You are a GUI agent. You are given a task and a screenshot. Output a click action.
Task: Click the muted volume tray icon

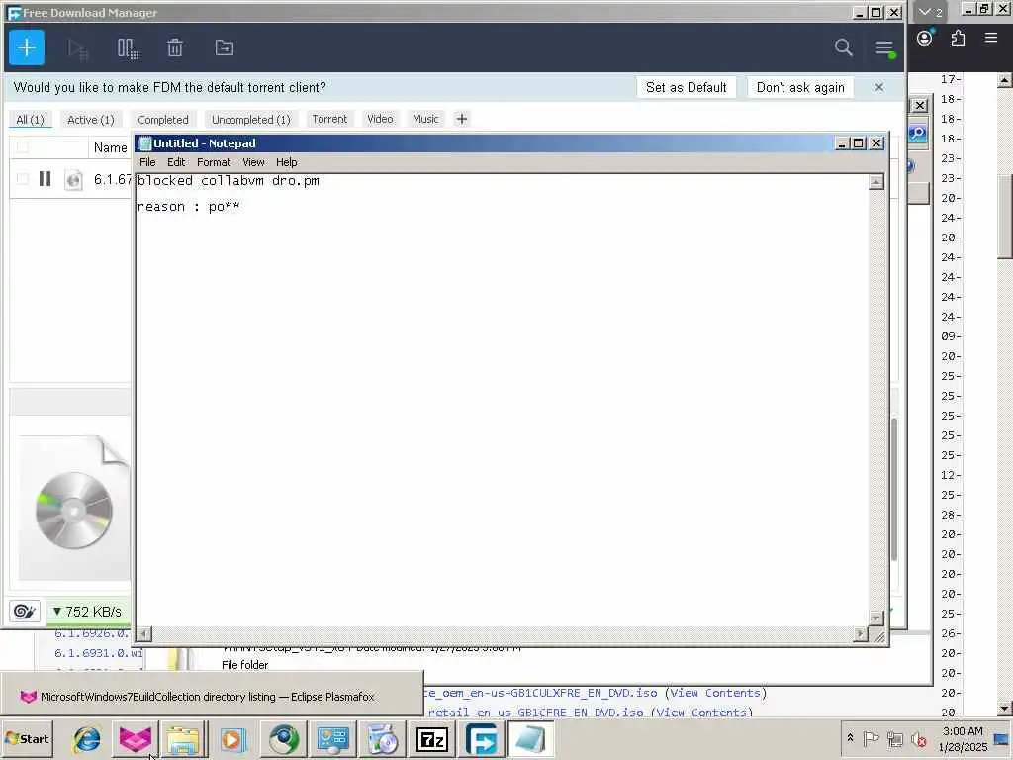coord(918,738)
